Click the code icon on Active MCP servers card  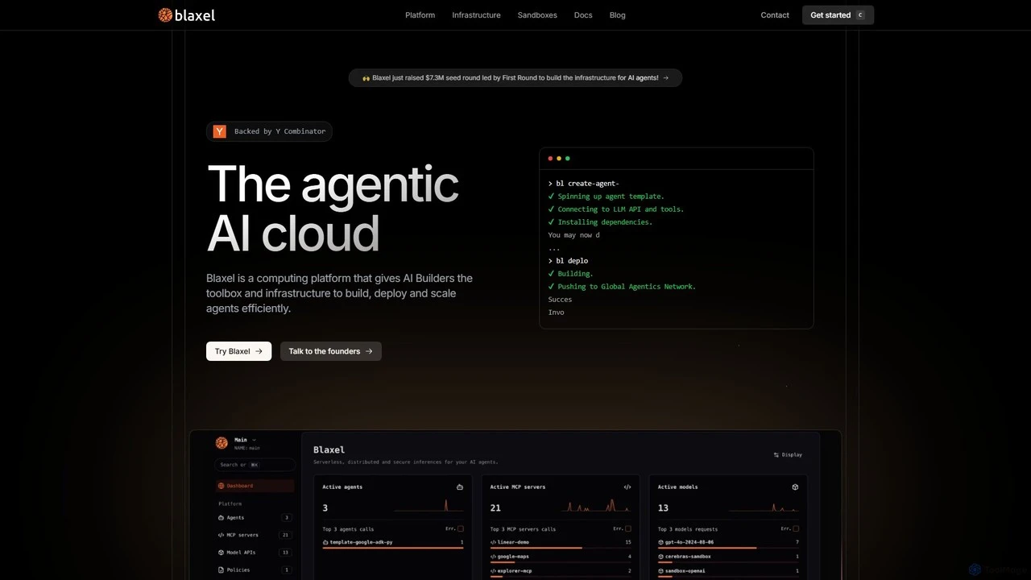tap(627, 487)
